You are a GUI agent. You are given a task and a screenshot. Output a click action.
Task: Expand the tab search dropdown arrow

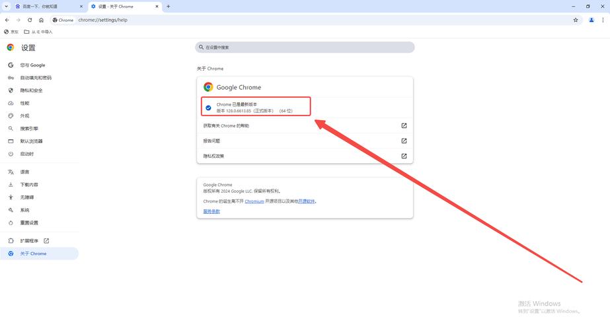click(6, 7)
